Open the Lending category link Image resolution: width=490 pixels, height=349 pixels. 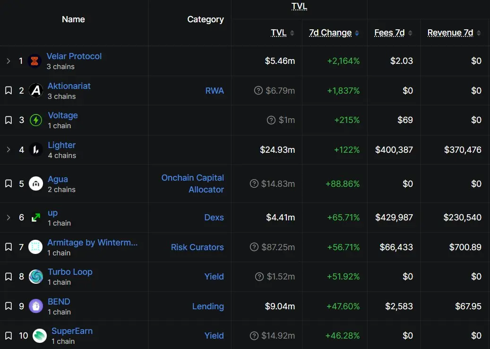208,306
